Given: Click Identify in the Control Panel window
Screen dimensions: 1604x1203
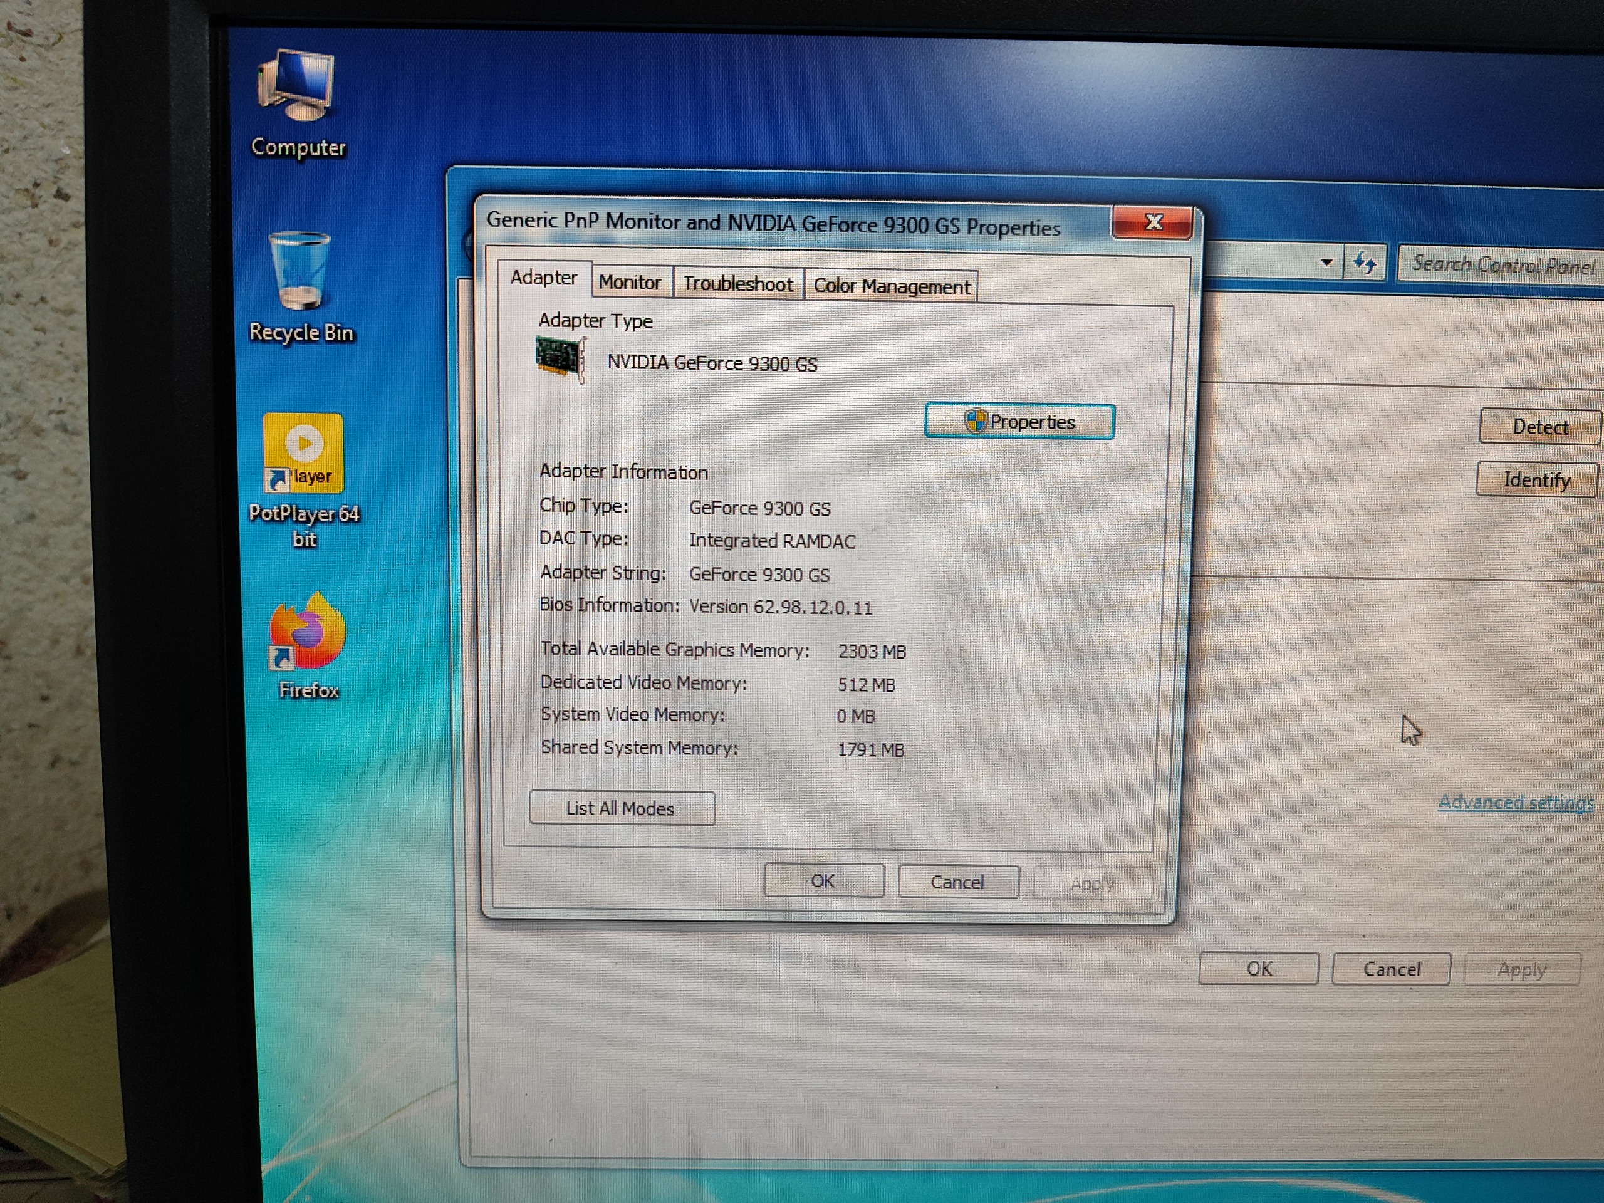Looking at the screenshot, I should tap(1536, 479).
